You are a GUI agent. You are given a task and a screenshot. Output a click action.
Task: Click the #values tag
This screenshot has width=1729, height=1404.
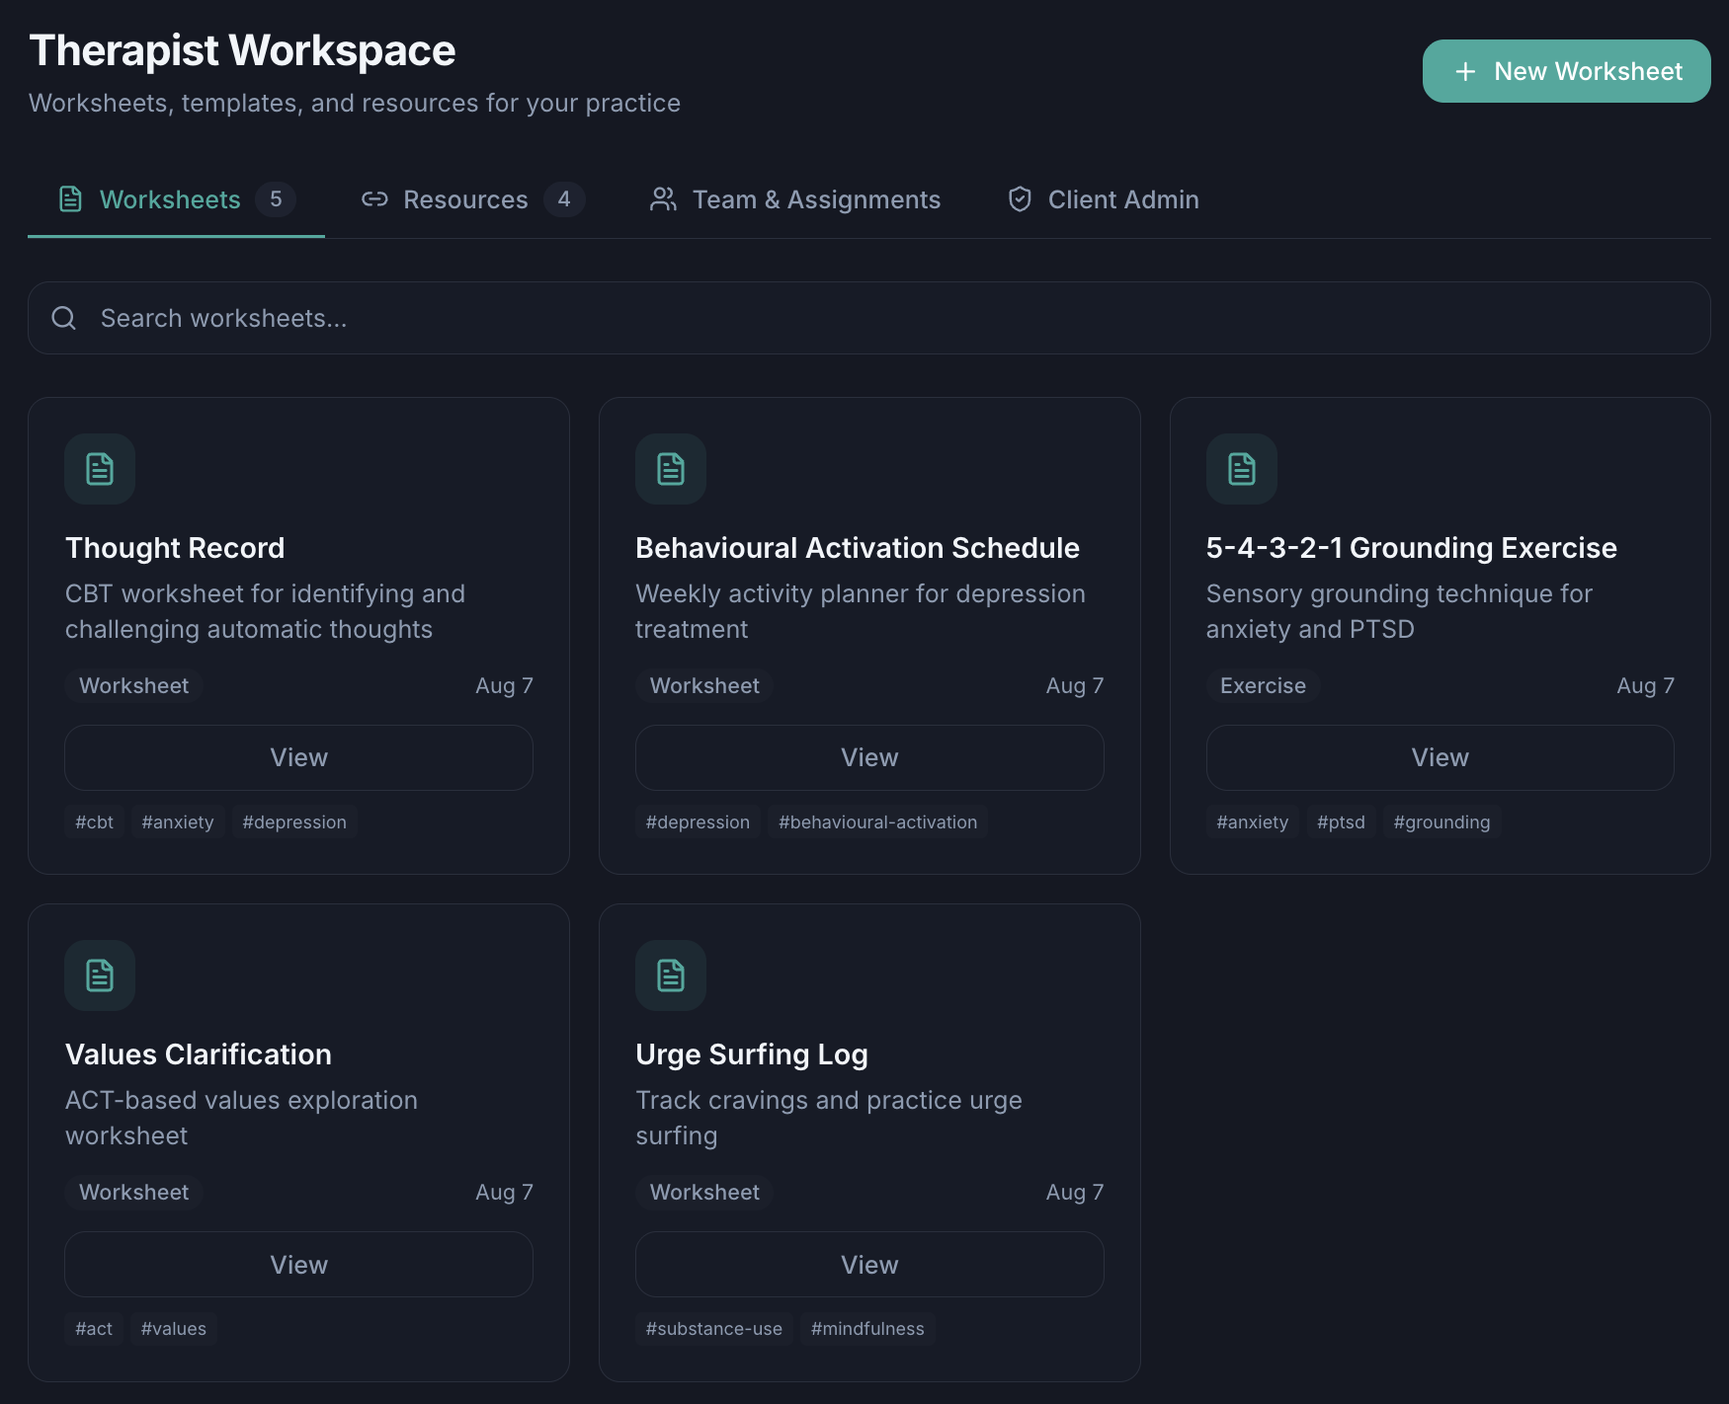click(x=174, y=1328)
